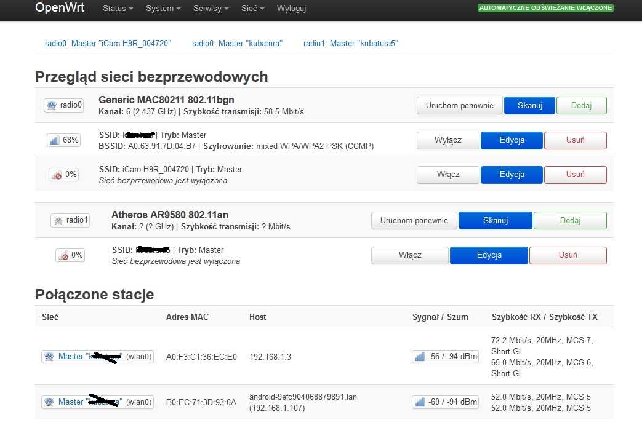Expand the Status dropdown menu
Image resolution: width=642 pixels, height=428 pixels.
click(118, 9)
